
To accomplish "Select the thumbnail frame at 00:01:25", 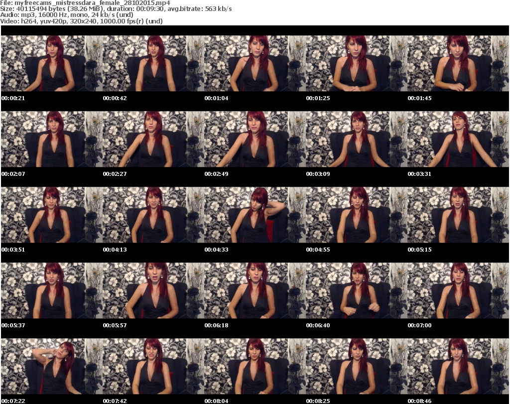I will [357, 63].
